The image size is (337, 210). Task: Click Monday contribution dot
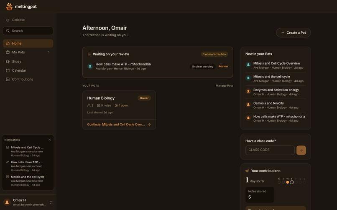tap(279, 182)
